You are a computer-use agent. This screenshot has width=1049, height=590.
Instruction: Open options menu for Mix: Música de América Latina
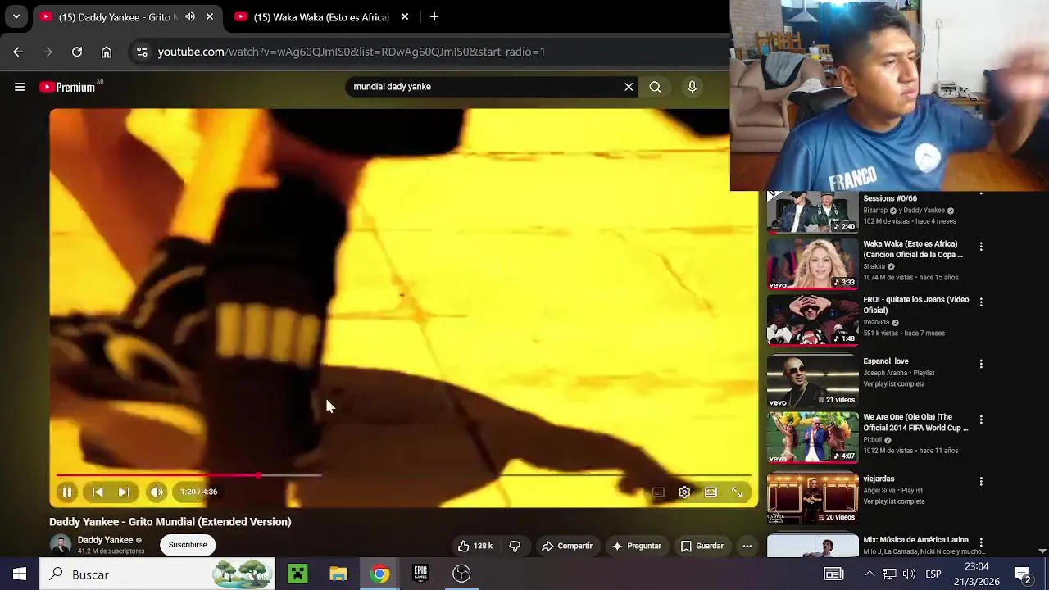point(981,543)
